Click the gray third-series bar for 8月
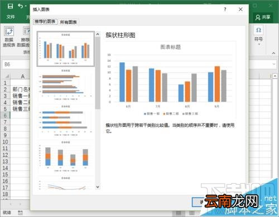Image resolution: width=279 pixels, height=217 pixels. tap(194, 88)
